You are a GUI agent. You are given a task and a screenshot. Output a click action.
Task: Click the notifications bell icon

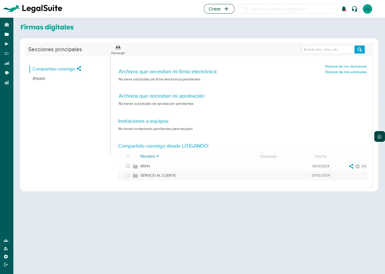pos(344,9)
